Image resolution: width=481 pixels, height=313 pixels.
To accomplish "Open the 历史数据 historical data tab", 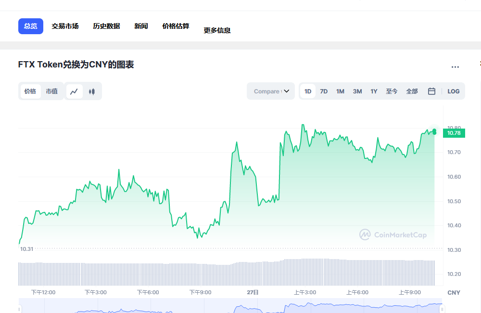I will pos(106,26).
